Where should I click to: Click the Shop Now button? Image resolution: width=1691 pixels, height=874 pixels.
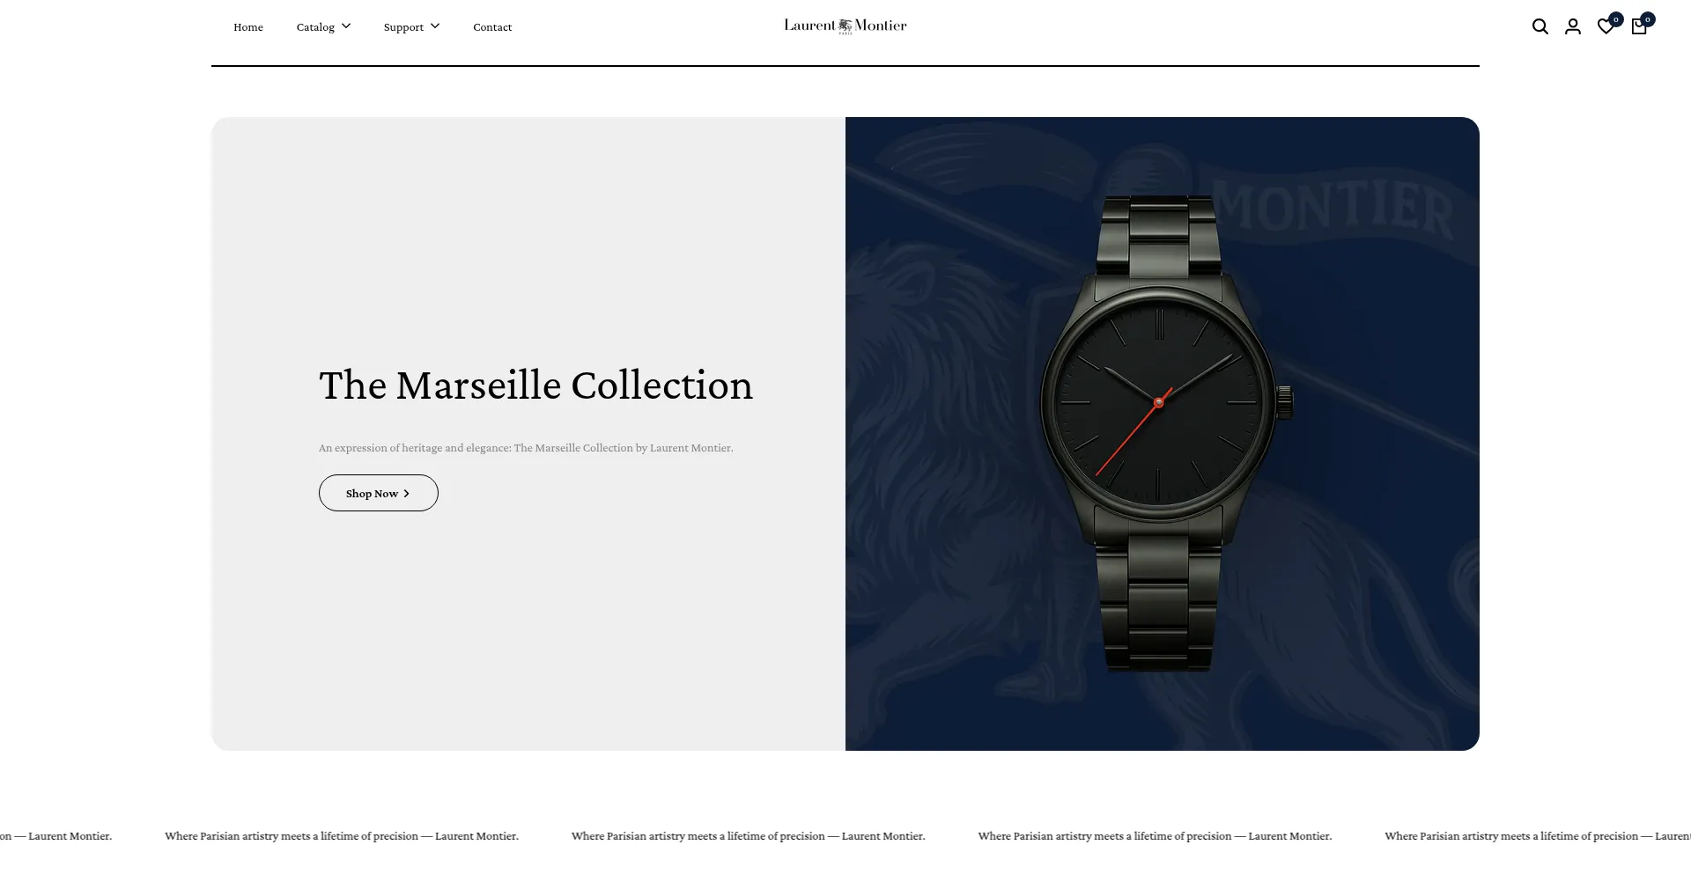click(x=379, y=493)
